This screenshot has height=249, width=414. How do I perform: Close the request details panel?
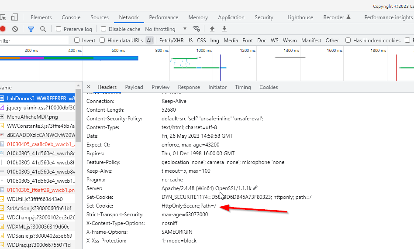pos(89,87)
